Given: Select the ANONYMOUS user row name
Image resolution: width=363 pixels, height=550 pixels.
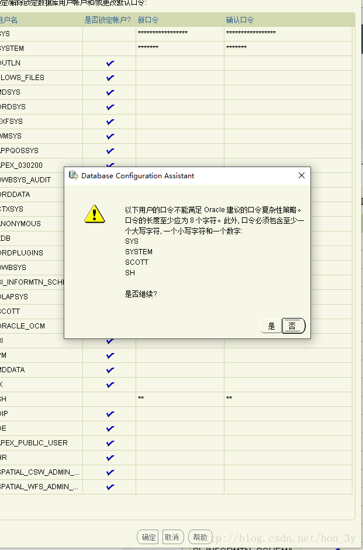Looking at the screenshot, I should click(20, 224).
